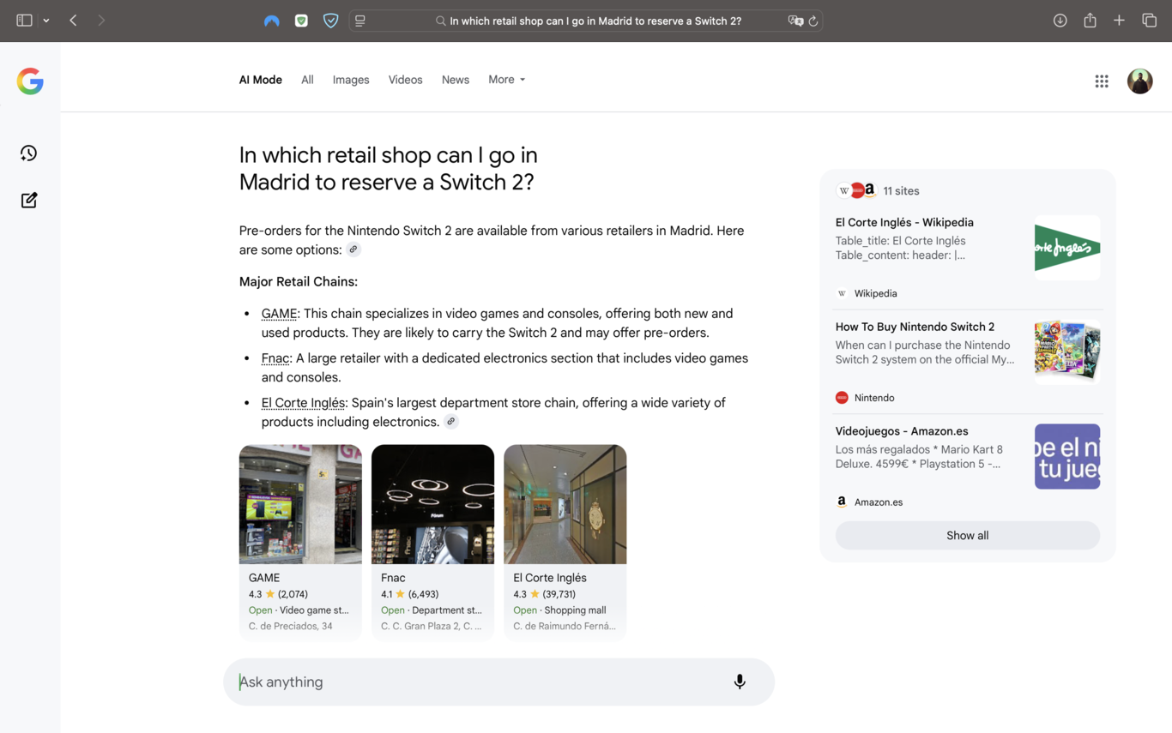
Task: Open the Fnac store photo card
Action: (x=432, y=504)
